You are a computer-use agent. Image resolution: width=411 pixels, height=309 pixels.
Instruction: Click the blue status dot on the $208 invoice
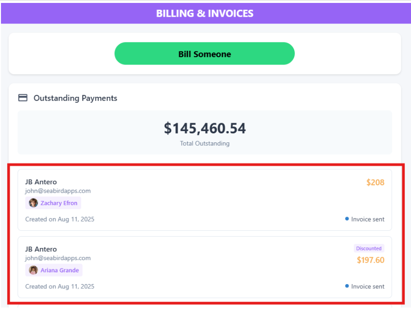click(x=347, y=219)
